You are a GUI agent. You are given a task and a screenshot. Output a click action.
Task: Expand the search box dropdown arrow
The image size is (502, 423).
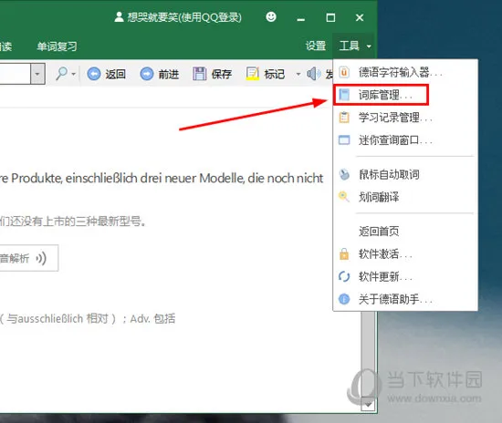pyautogui.click(x=37, y=74)
